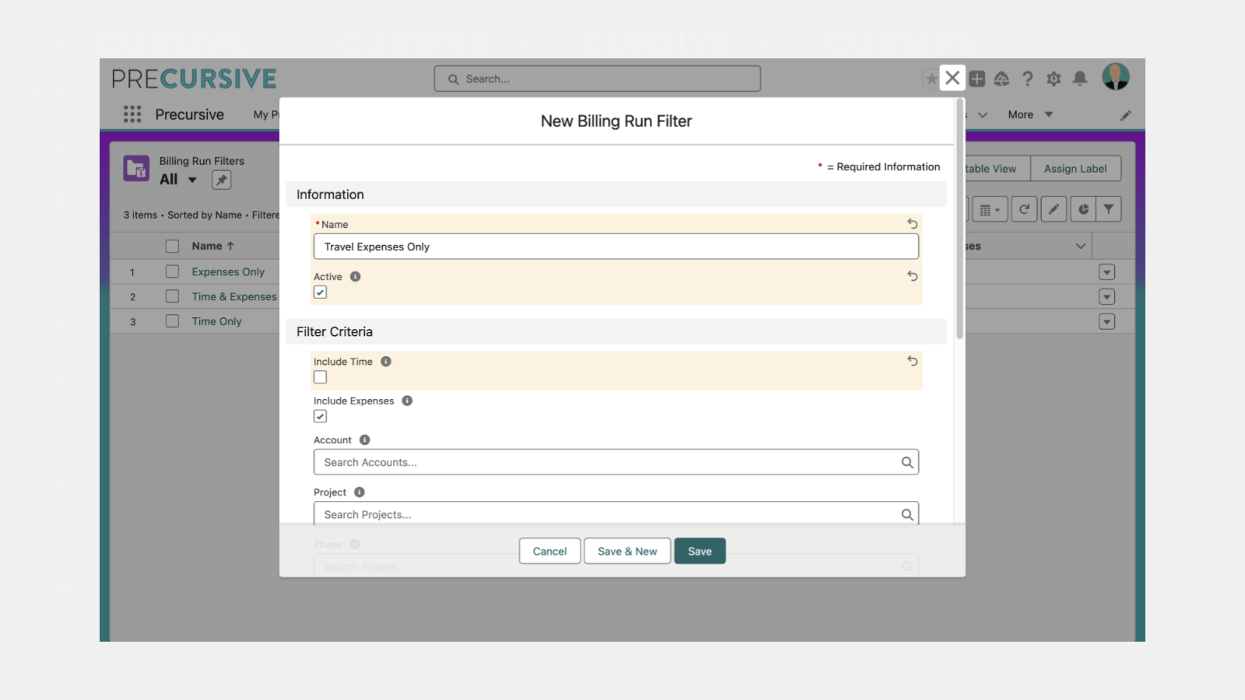Show info tooltip for Account
The width and height of the screenshot is (1245, 700).
[365, 440]
